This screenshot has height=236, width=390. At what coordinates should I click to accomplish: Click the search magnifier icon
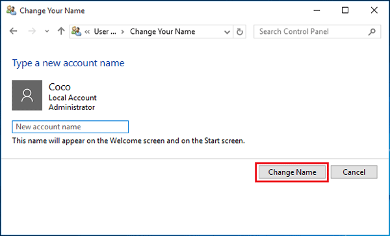(372, 32)
